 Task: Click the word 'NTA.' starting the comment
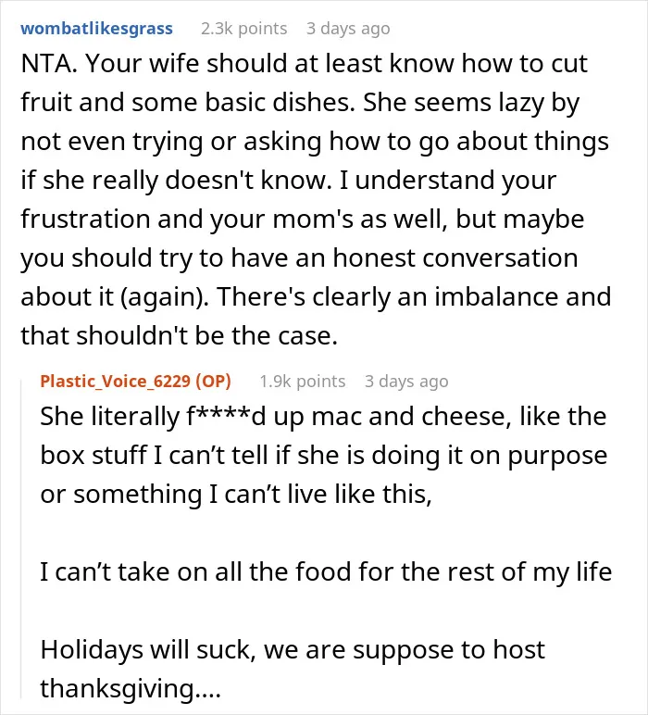tap(49, 63)
